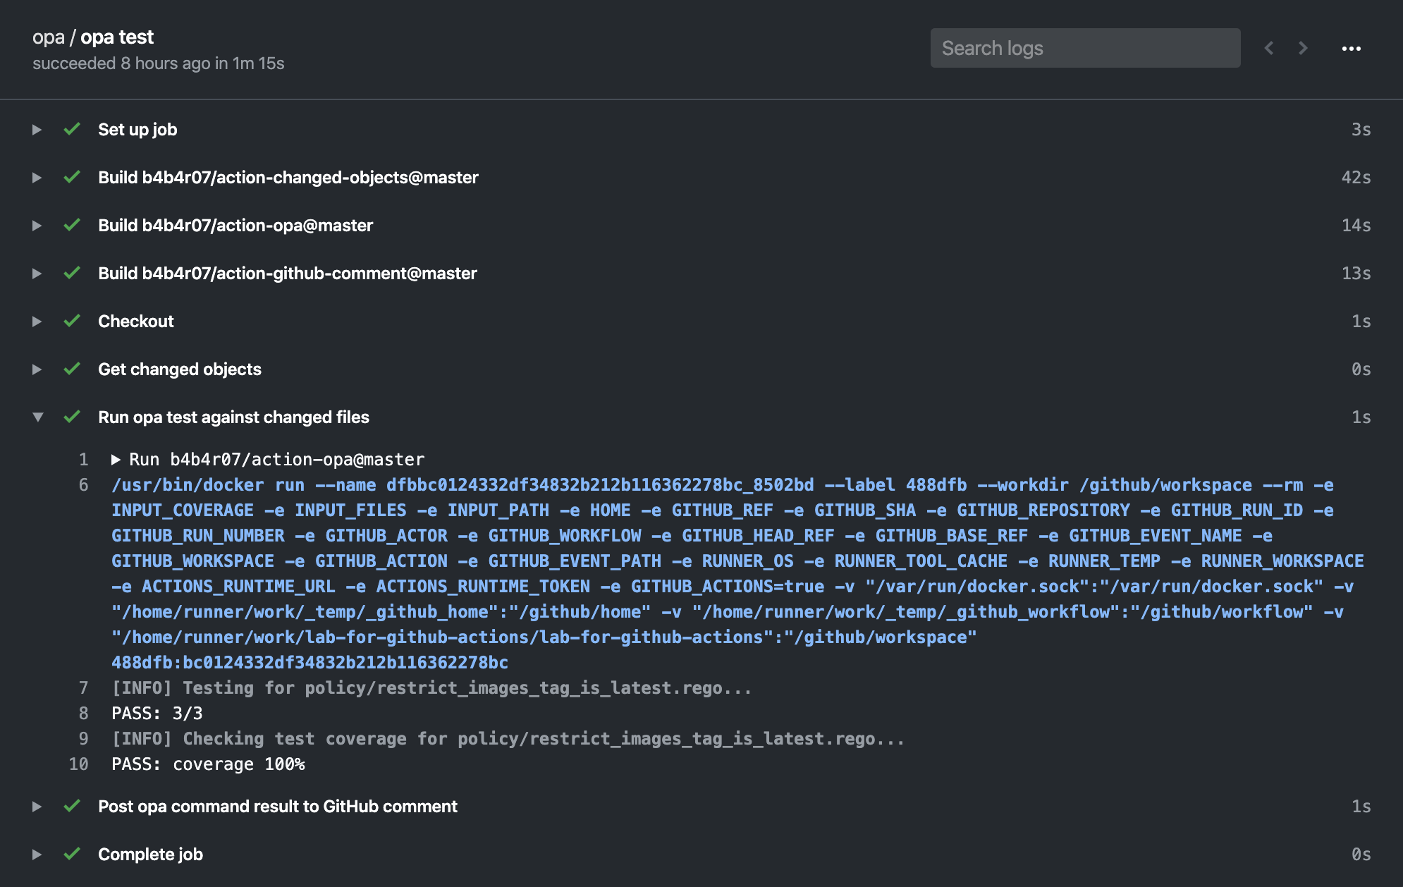Image resolution: width=1403 pixels, height=887 pixels.
Task: Expand Post opa command result step
Action: point(37,807)
